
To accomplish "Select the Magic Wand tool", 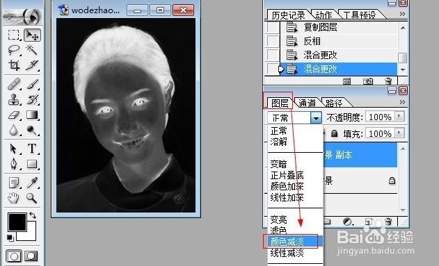I will coord(32,50).
